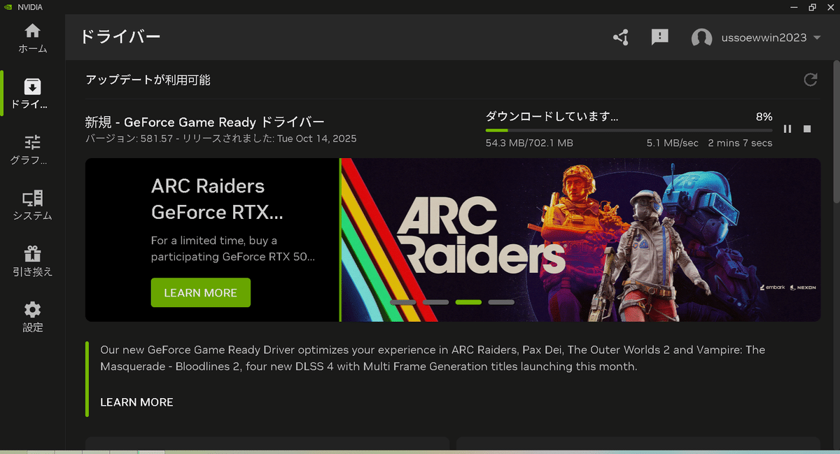
Task: Expand the ussoewwin2023 account dropdown arrow
Action: (x=817, y=38)
